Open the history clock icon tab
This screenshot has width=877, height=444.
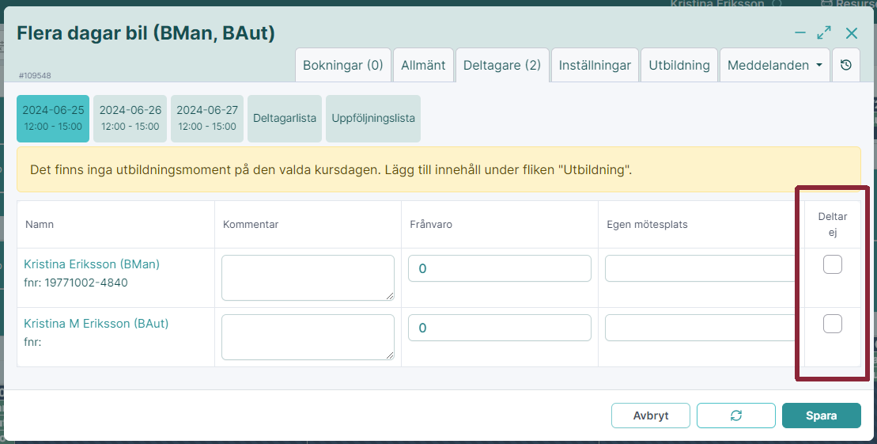(x=845, y=65)
